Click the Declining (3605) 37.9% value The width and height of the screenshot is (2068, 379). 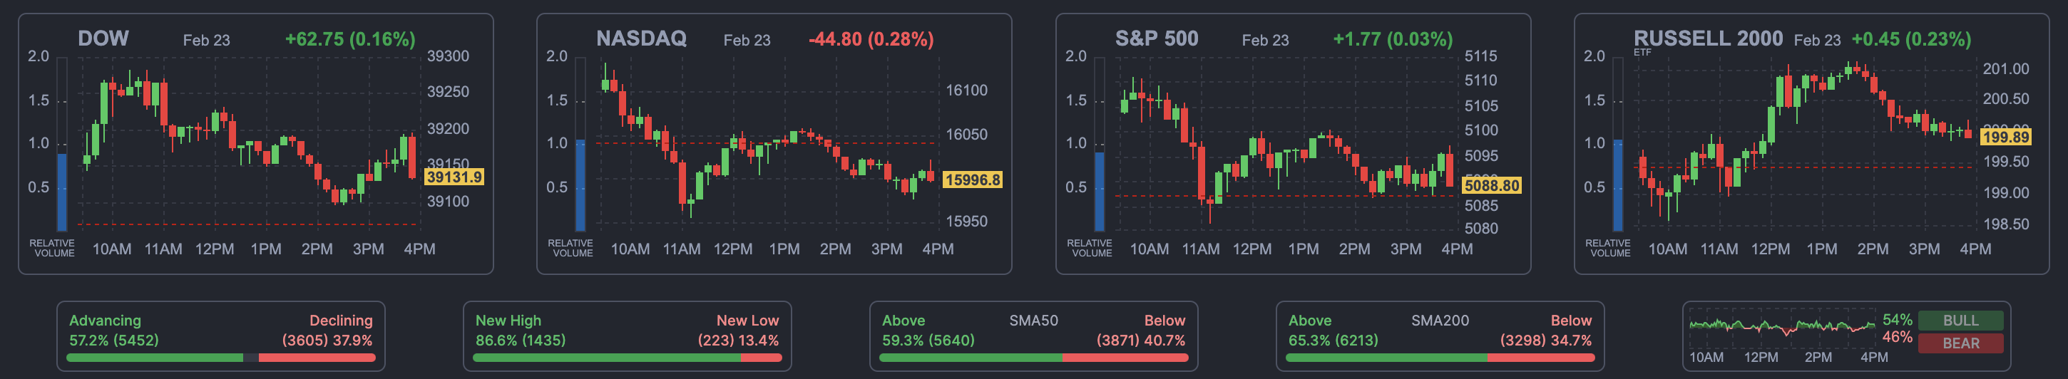tap(327, 340)
